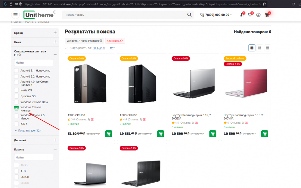Open the hamburger menu button
This screenshot has height=188, width=301.
tap(15, 15)
